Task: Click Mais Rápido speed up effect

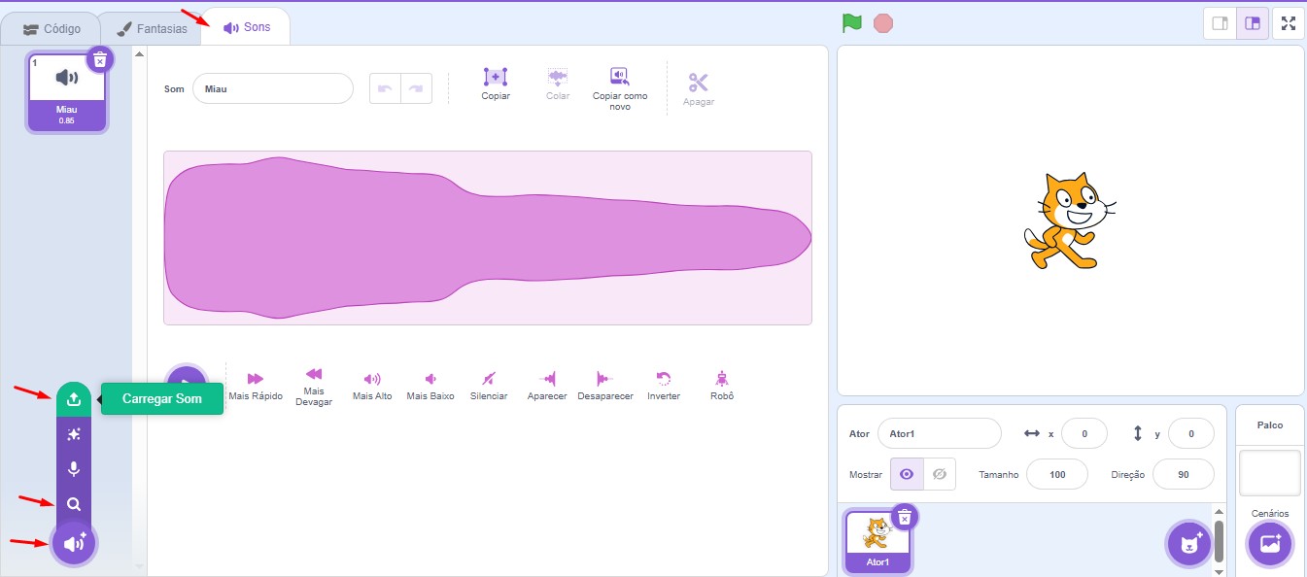Action: (256, 385)
